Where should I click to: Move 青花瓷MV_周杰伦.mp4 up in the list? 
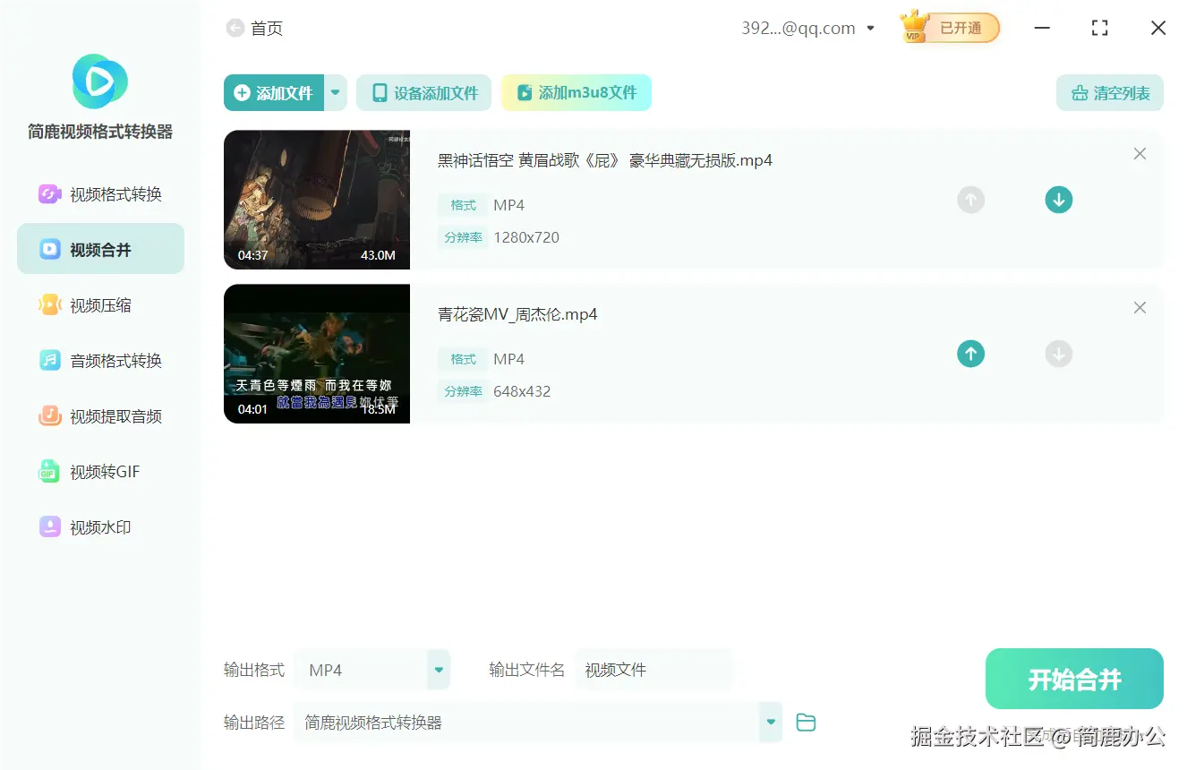(970, 354)
